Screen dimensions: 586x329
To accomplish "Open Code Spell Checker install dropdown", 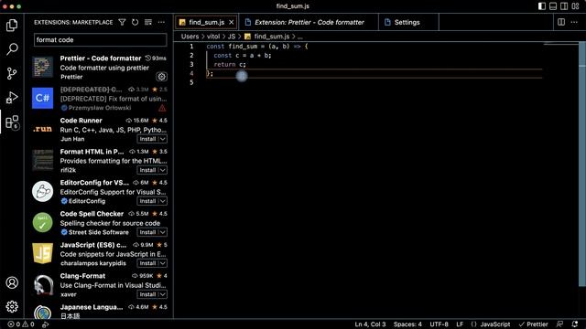I will click(163, 232).
